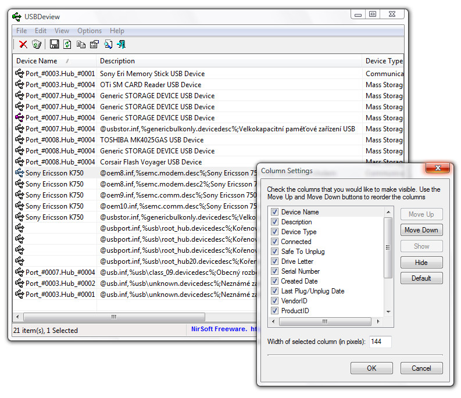This screenshot has height=398, width=461.
Task: Click the Port_#0003.Hub_#0002 device name cell
Action: coord(60,284)
